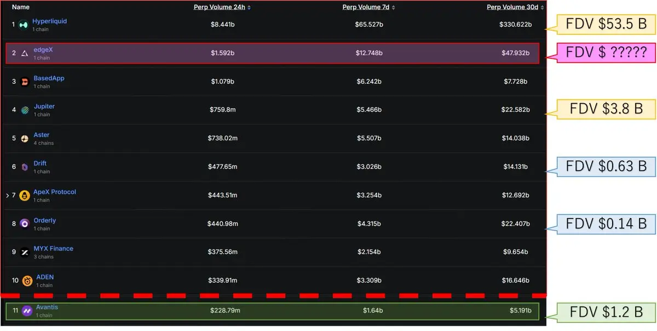This screenshot has width=657, height=331.
Task: Open the ADEN protocol link
Action: pyautogui.click(x=45, y=277)
